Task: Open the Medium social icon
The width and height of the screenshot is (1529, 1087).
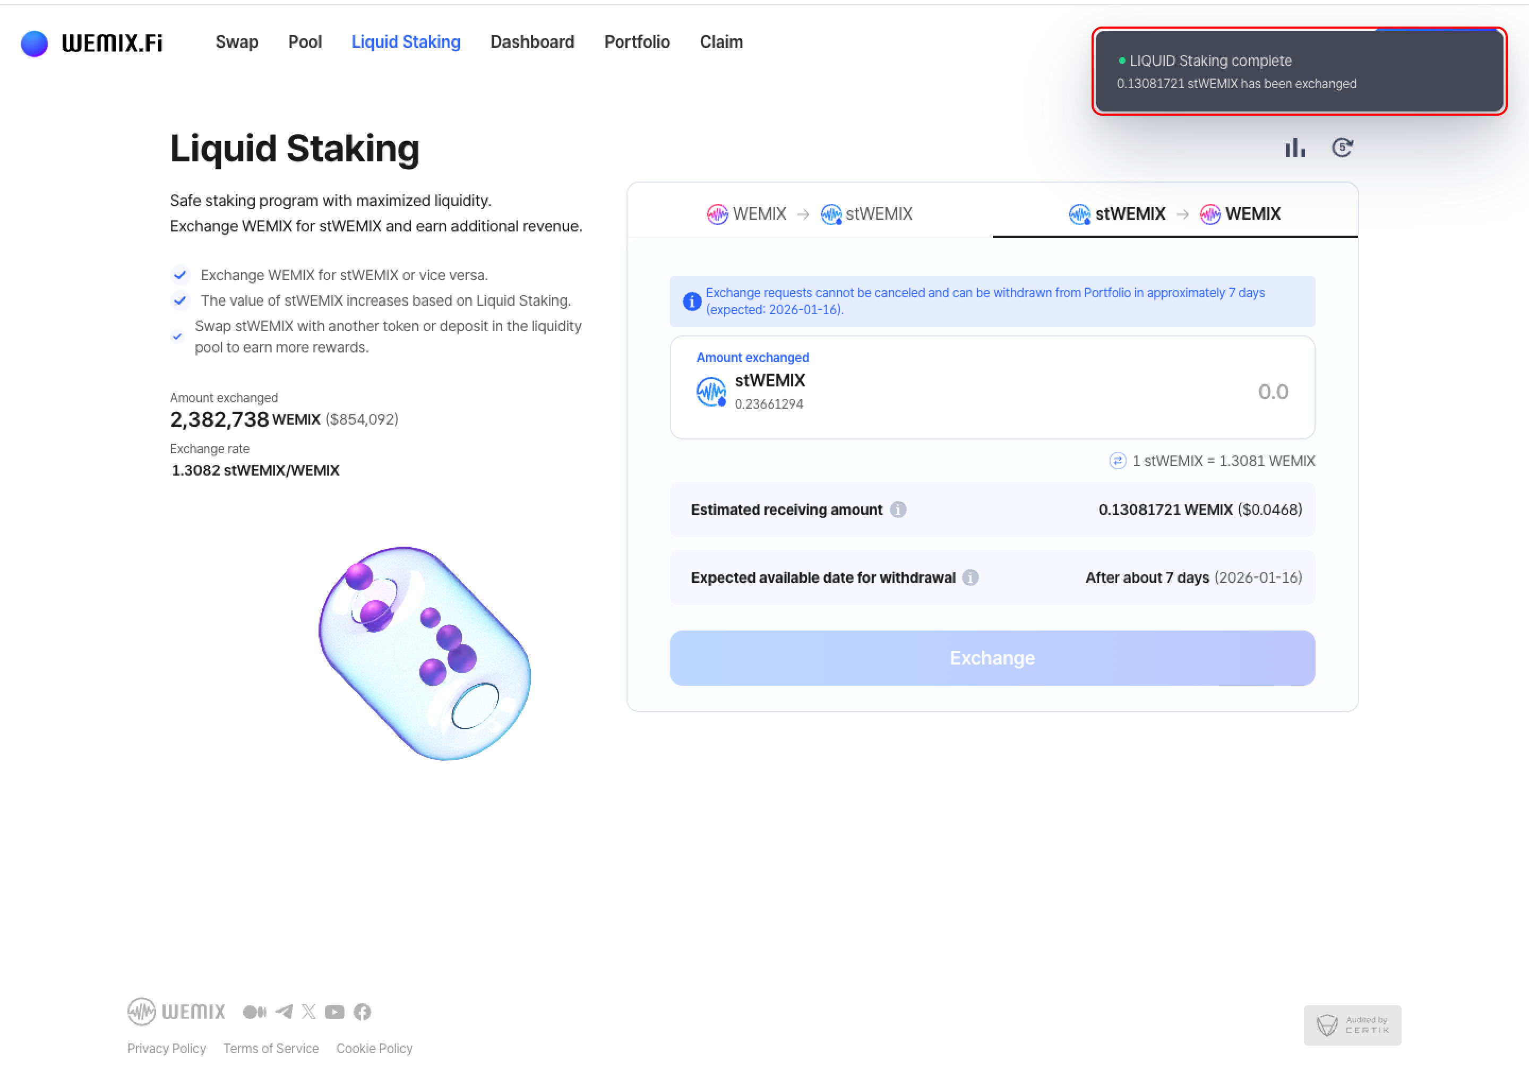Action: [254, 1011]
